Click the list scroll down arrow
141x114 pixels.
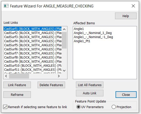[x=64, y=71]
